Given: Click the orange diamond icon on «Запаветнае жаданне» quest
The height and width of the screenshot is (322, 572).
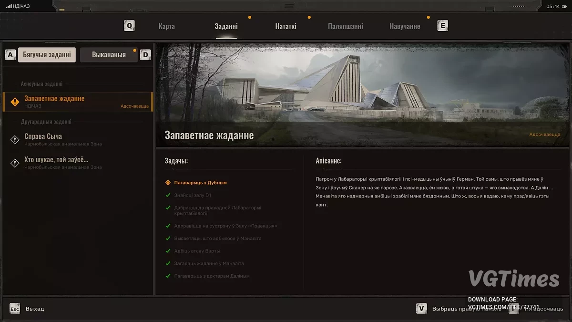Looking at the screenshot, I should click(14, 101).
